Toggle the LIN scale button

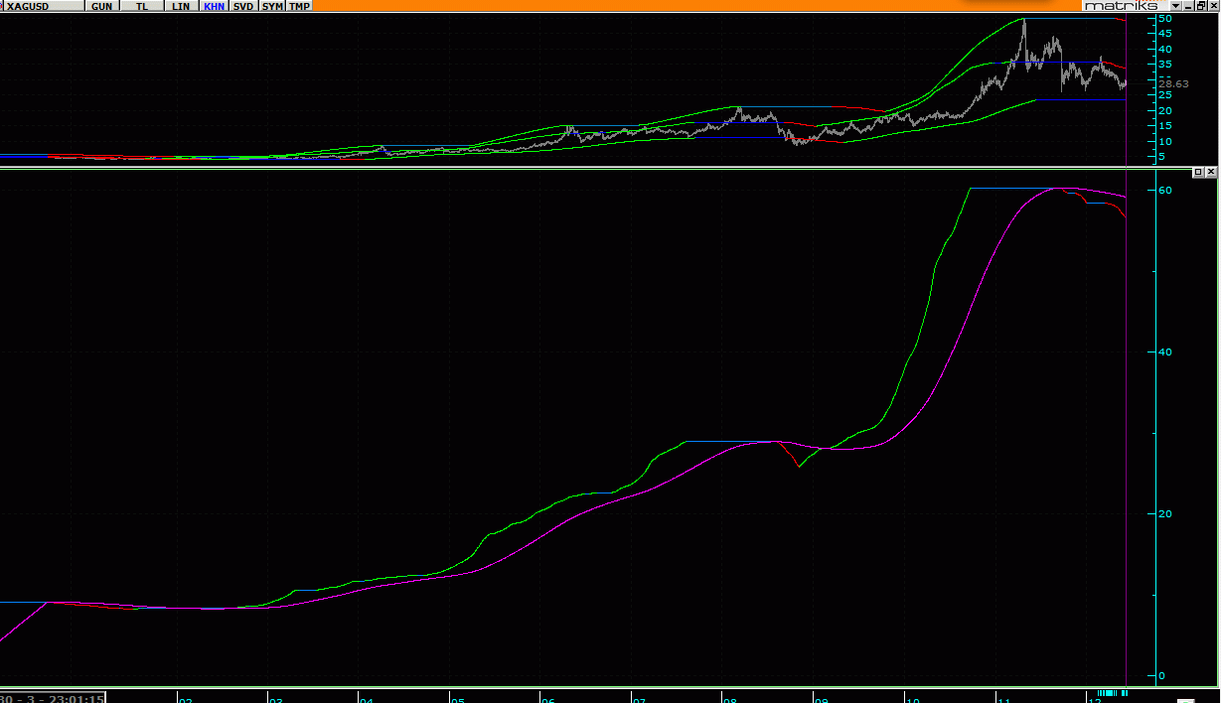pos(181,6)
